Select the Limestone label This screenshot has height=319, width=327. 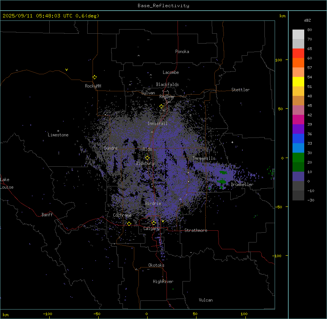[x=58, y=135]
